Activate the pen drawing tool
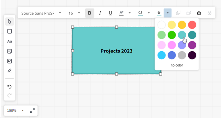The width and height of the screenshot is (221, 118). click(9, 71)
